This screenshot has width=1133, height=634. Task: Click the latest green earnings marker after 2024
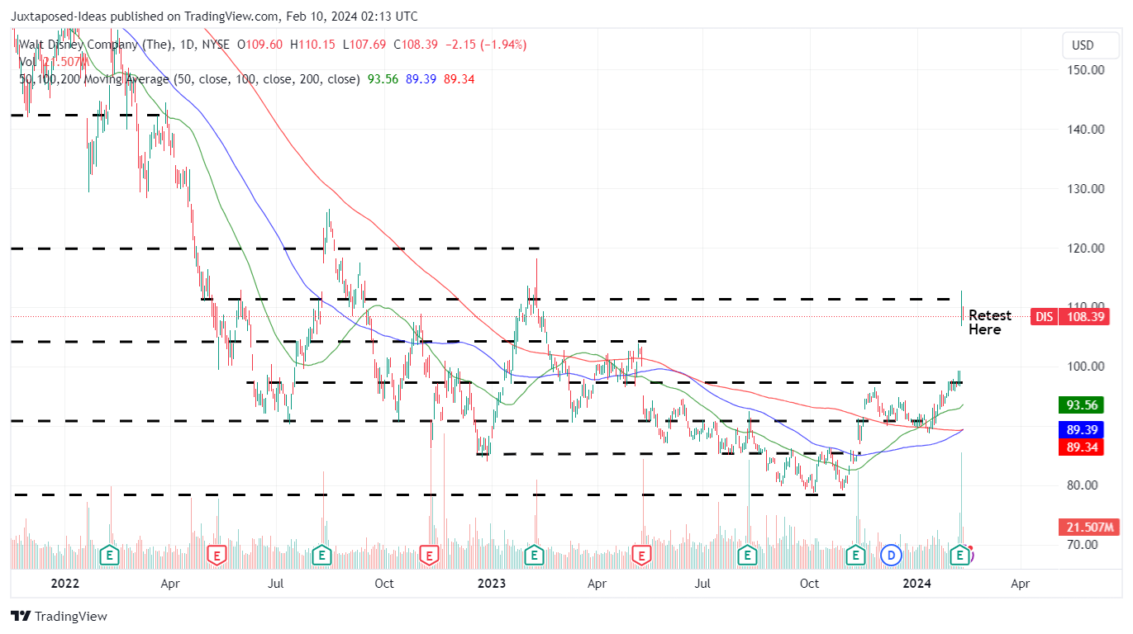[960, 556]
